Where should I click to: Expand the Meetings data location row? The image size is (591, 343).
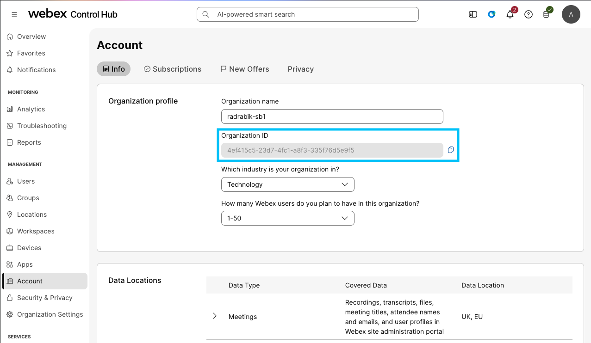point(215,316)
